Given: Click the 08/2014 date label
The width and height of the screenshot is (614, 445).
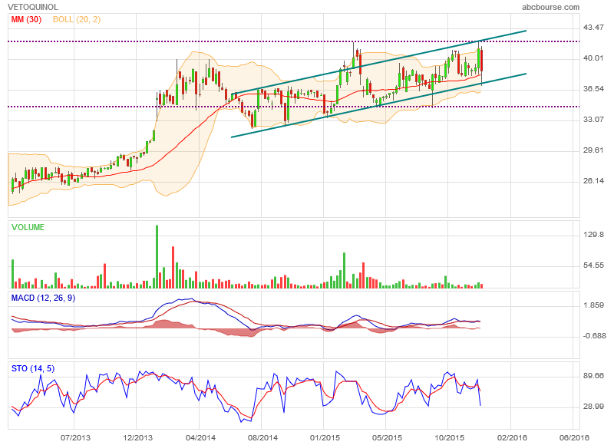Looking at the screenshot, I should (262, 437).
